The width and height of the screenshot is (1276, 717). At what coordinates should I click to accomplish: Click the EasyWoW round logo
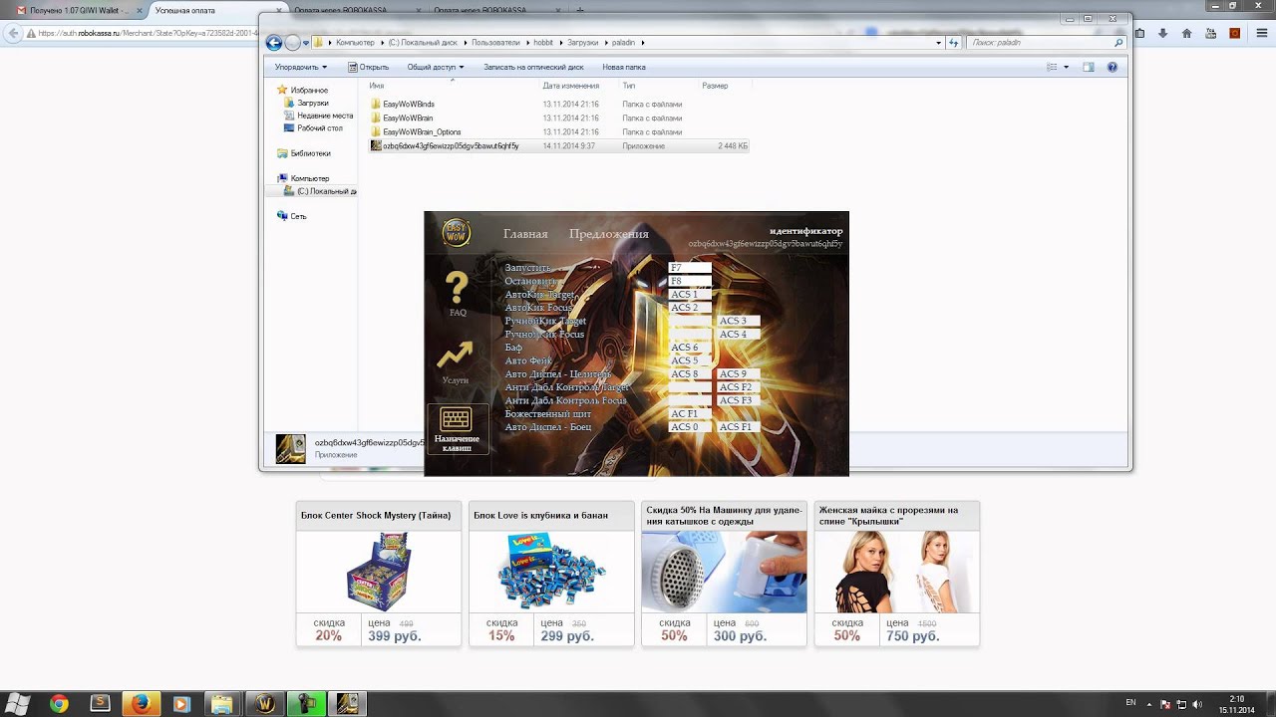[x=457, y=233]
